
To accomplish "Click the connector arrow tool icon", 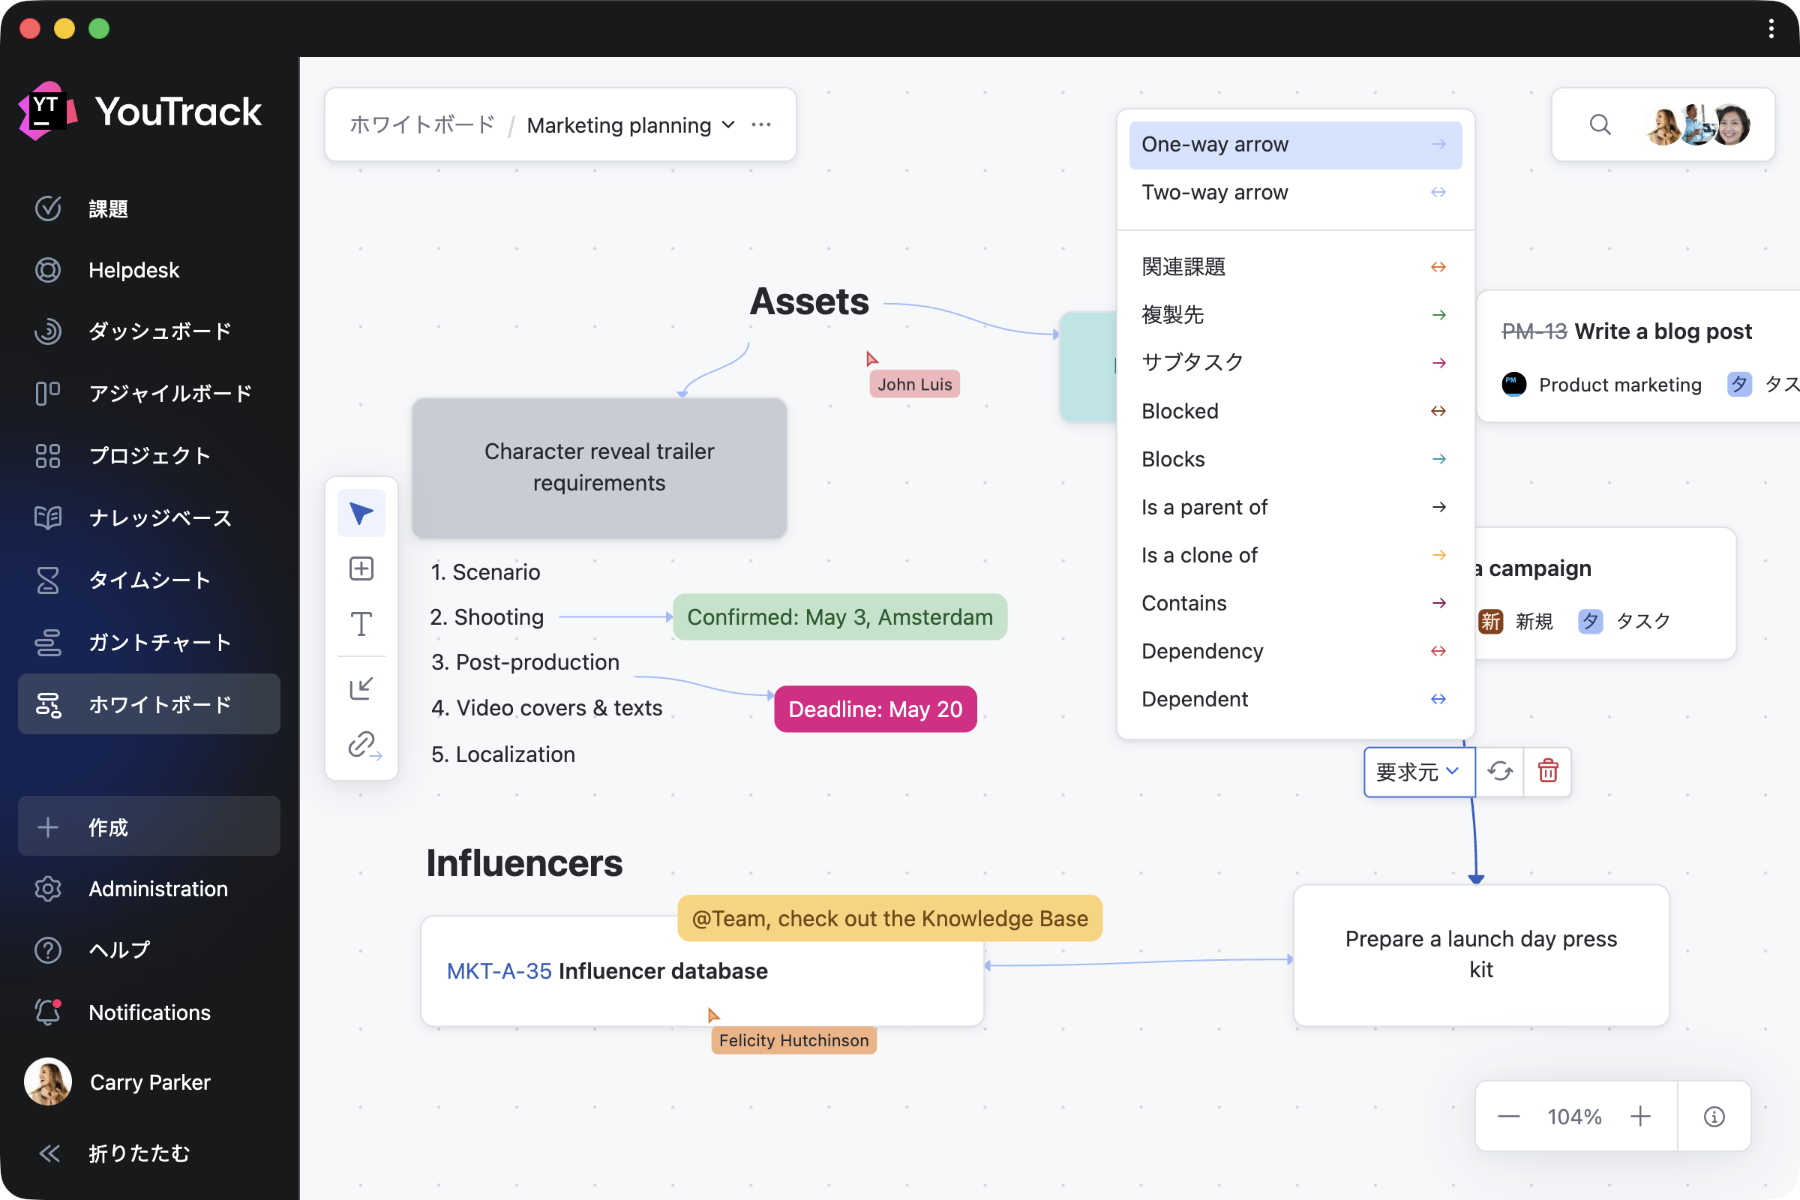I will [361, 688].
